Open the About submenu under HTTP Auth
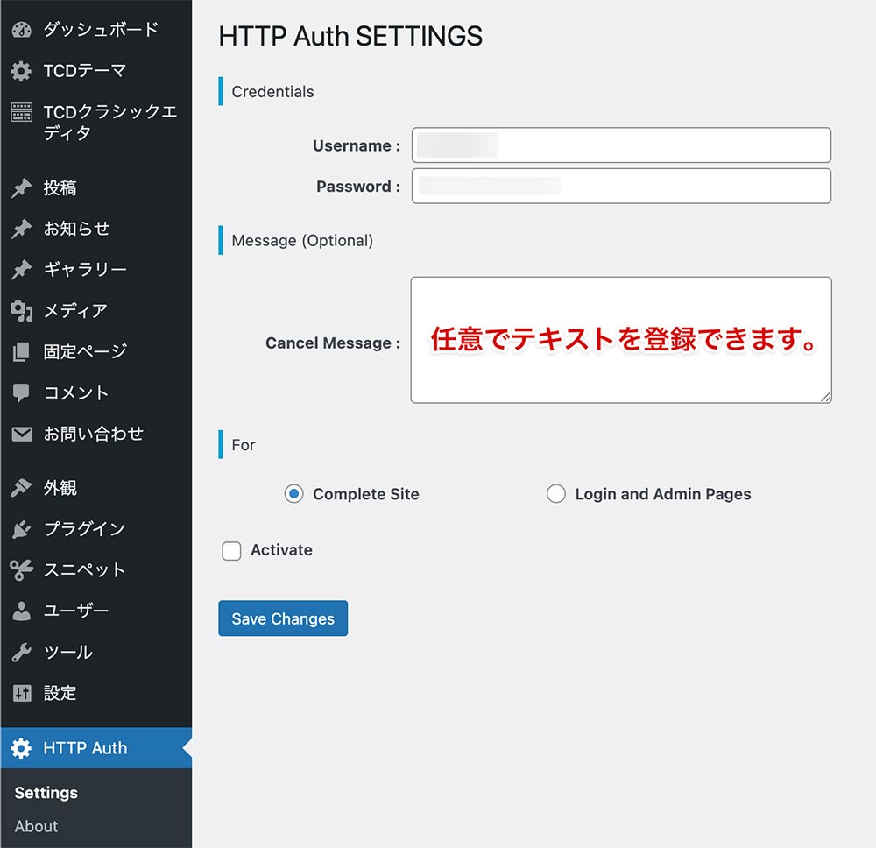The width and height of the screenshot is (876, 848). (36, 826)
